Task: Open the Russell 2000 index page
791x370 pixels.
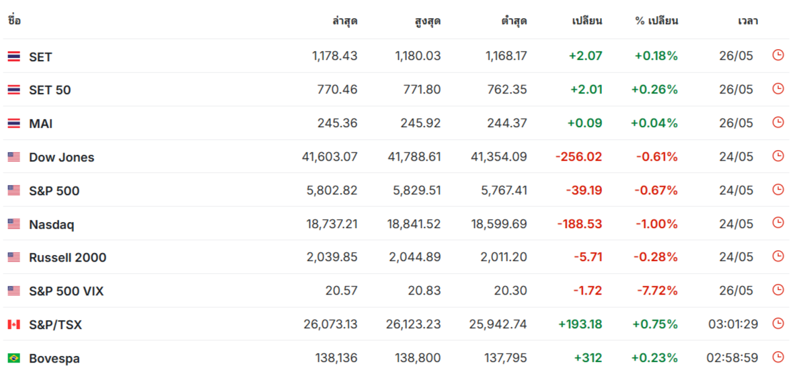Action: point(67,258)
